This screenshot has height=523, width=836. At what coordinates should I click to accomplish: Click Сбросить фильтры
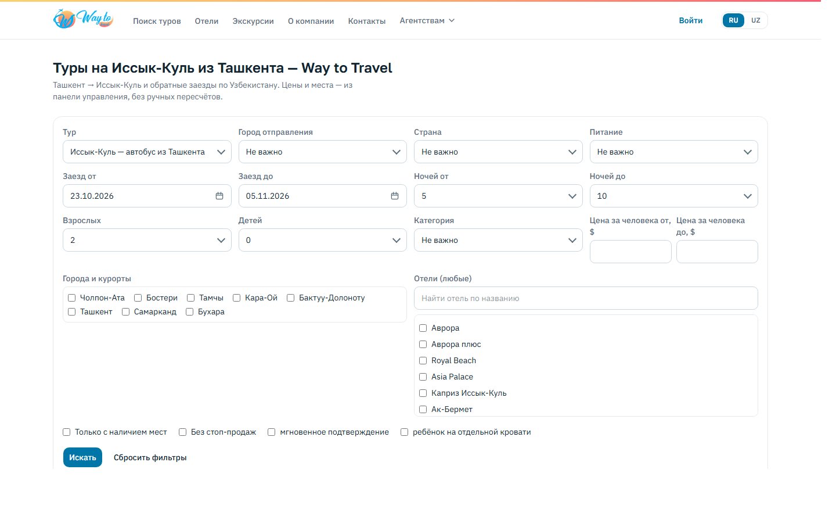point(150,457)
